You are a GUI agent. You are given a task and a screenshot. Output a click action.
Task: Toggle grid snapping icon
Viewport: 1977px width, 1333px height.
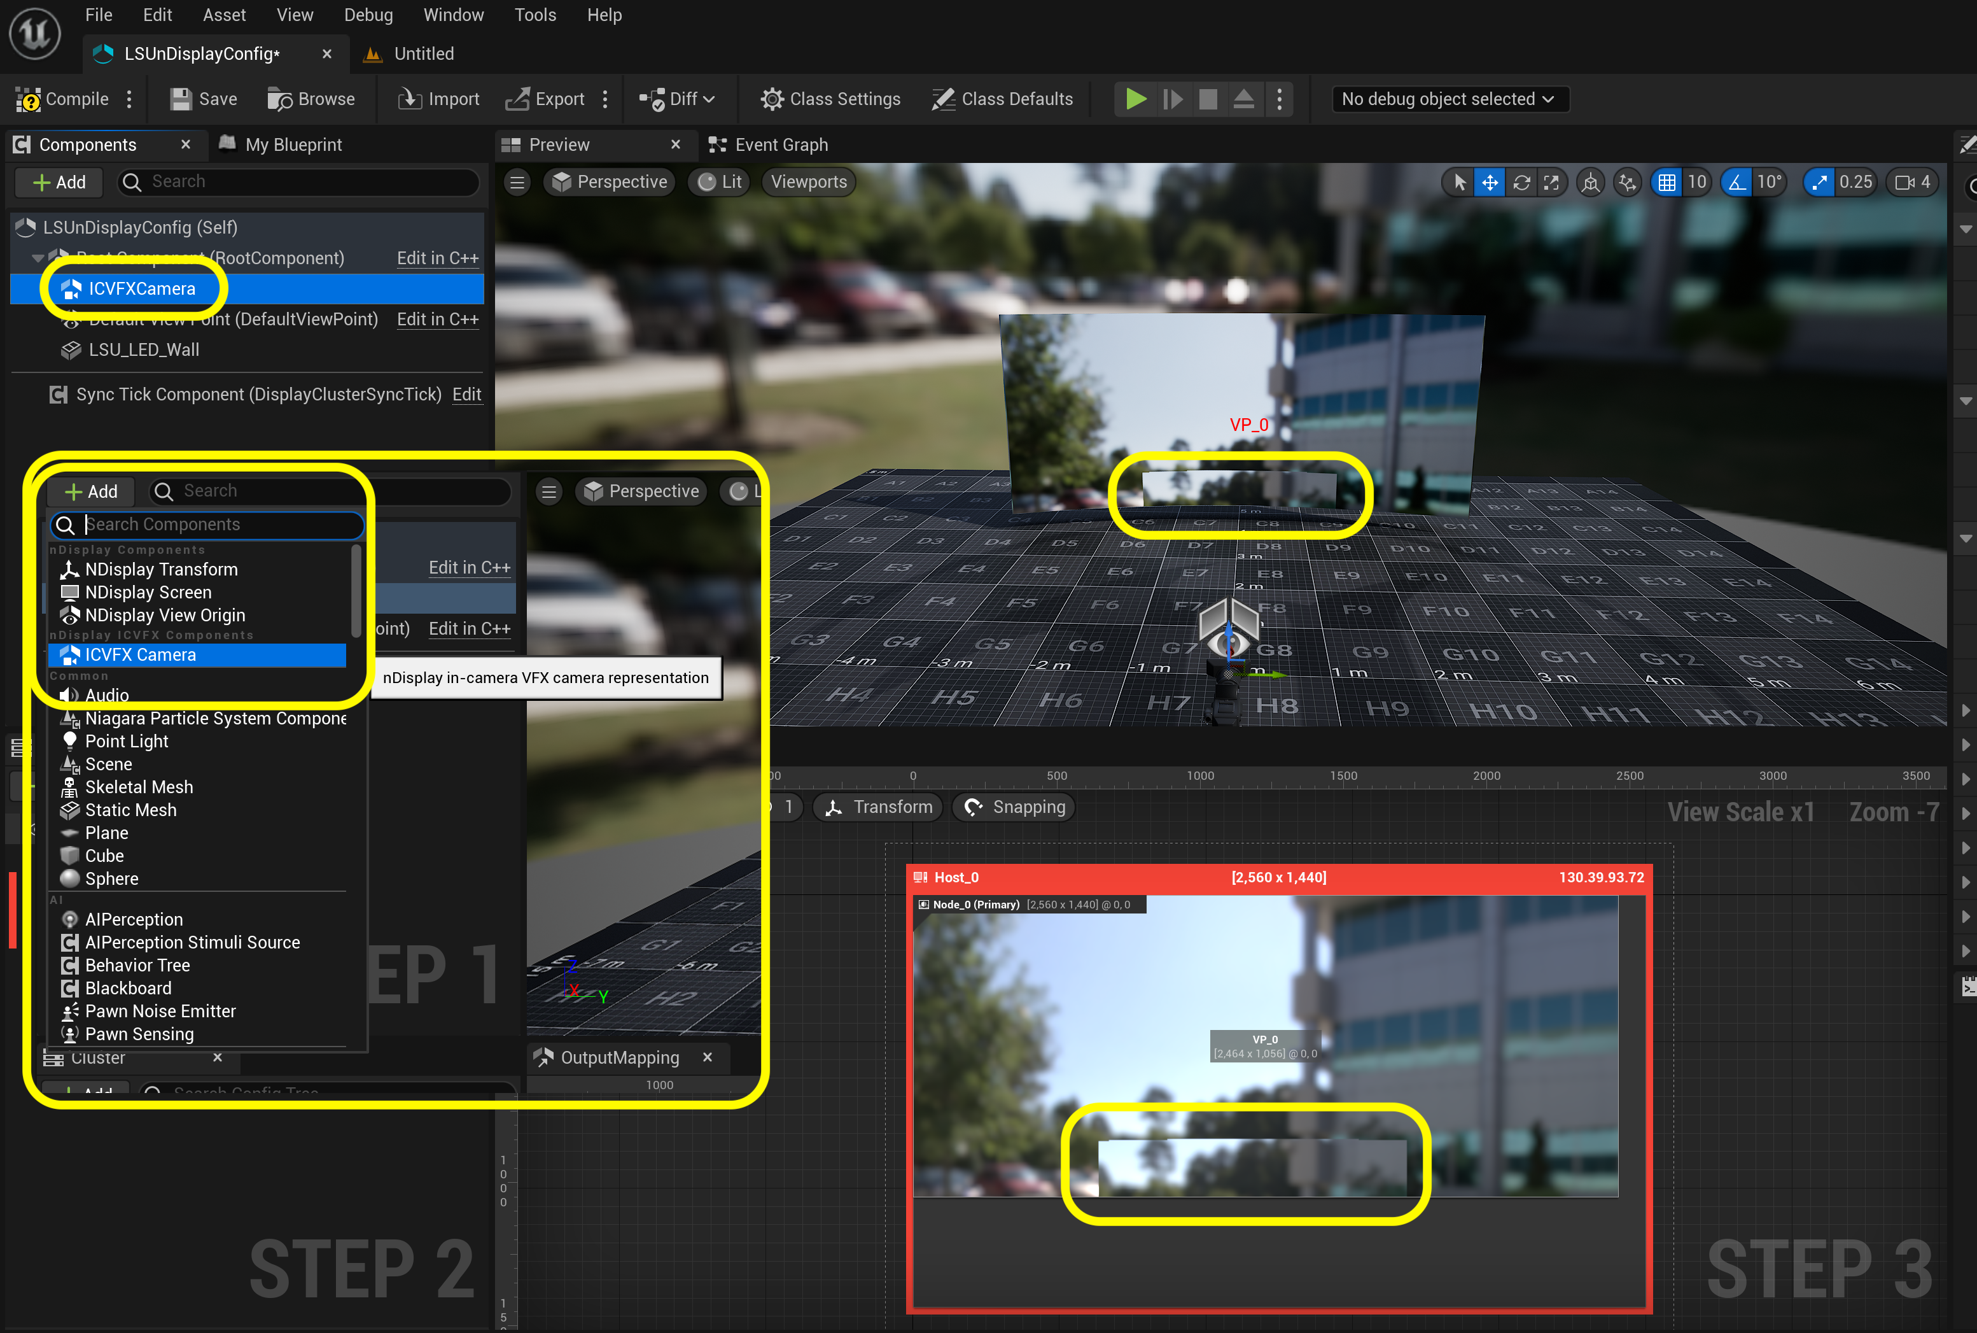1666,182
